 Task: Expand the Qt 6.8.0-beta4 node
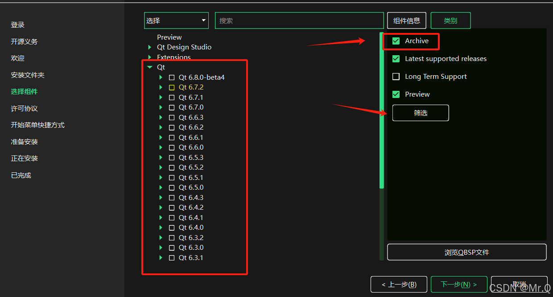[x=161, y=77]
